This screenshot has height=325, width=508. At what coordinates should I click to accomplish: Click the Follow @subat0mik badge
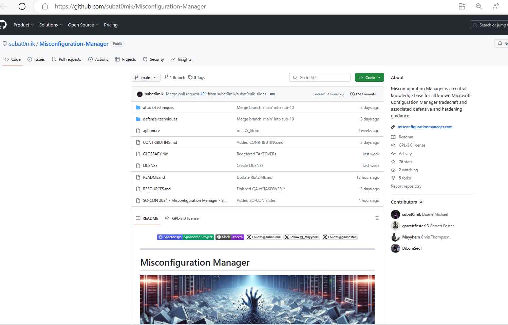264,237
